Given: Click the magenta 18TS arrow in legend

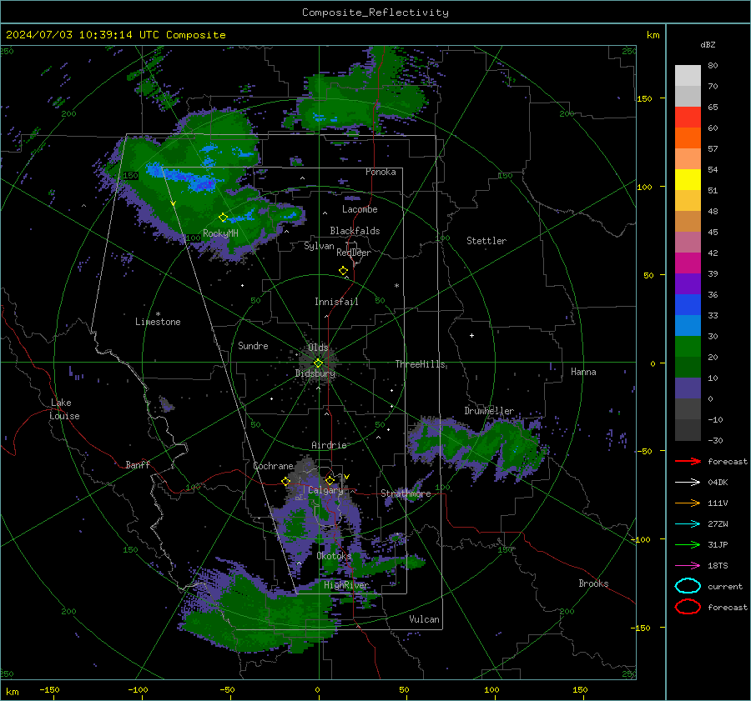Looking at the screenshot, I should coord(688,566).
